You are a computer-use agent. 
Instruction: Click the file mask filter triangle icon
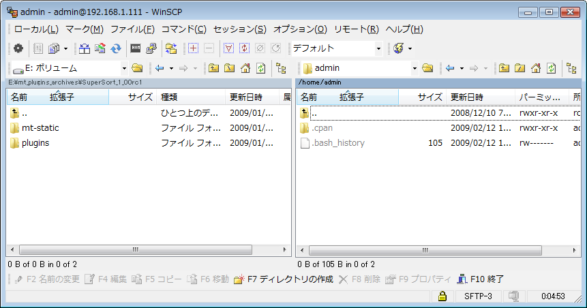tap(228, 48)
